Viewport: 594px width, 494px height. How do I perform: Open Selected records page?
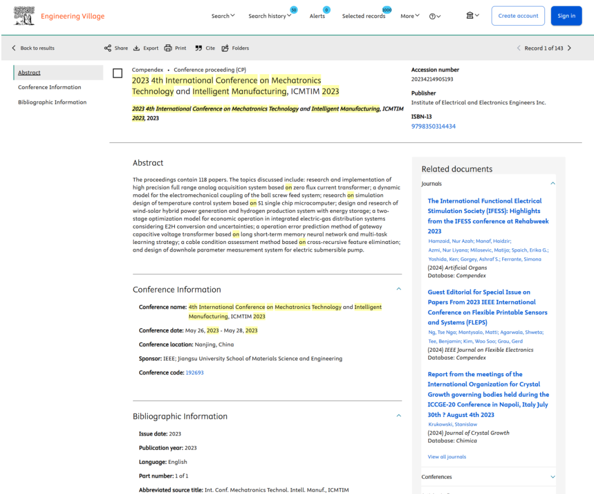click(x=364, y=16)
